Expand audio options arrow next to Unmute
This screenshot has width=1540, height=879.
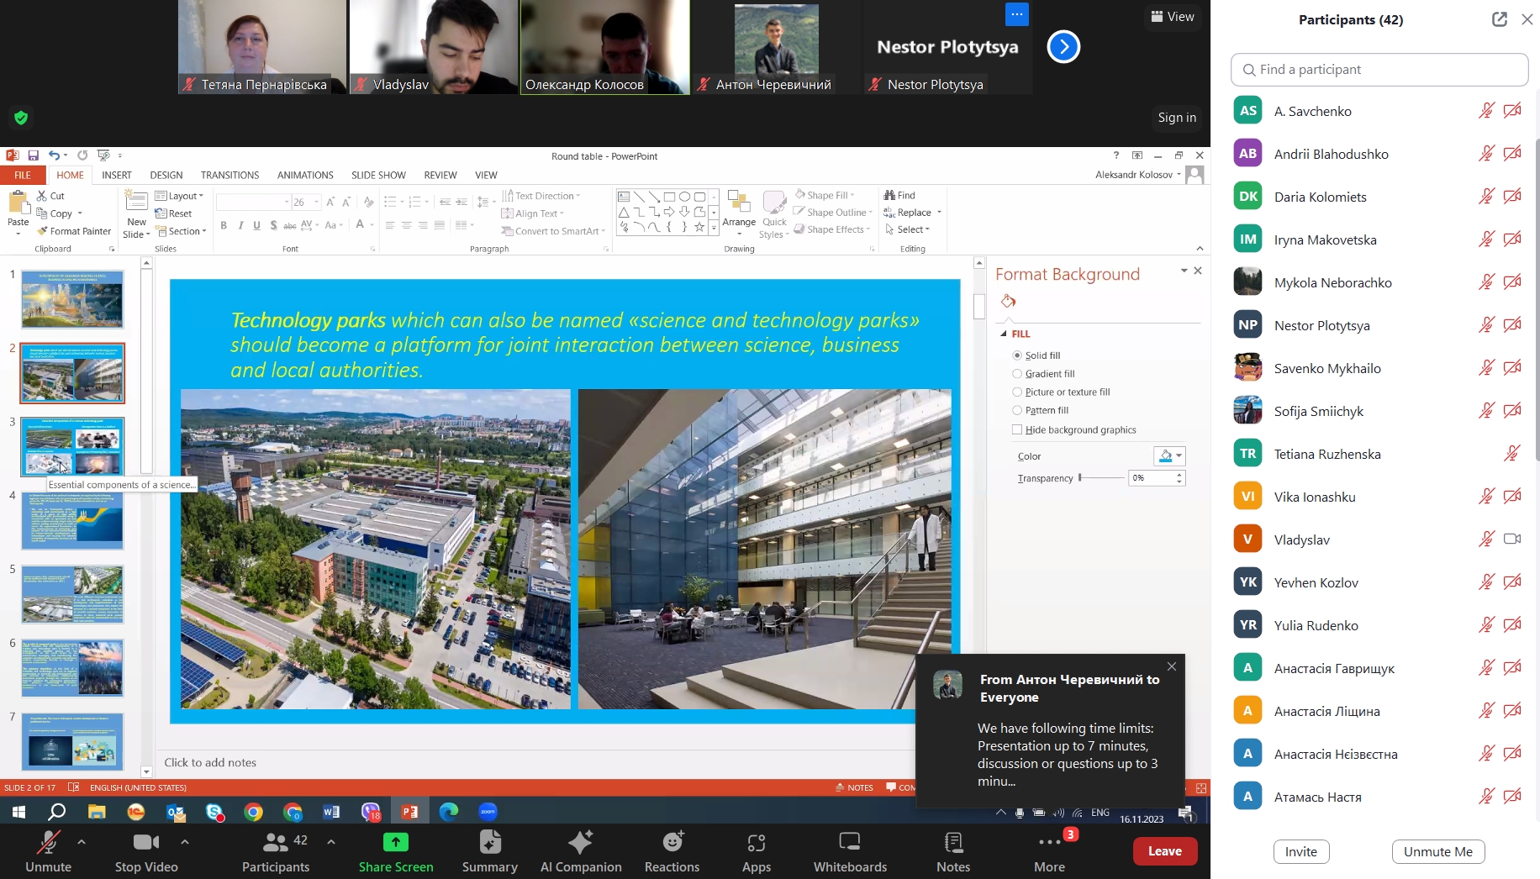point(82,841)
